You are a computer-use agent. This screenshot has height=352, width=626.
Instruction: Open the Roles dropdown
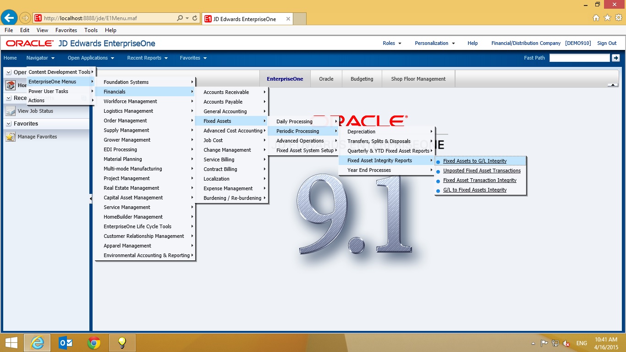[x=391, y=43]
